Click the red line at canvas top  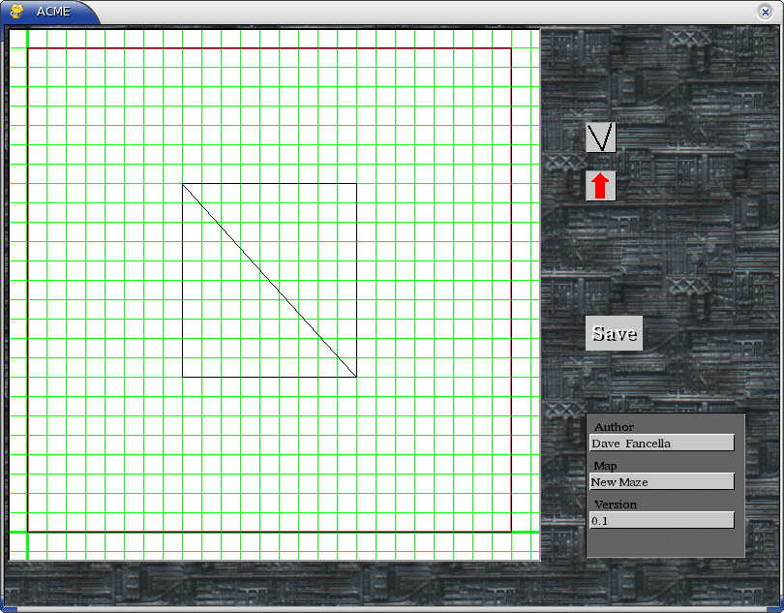click(269, 48)
